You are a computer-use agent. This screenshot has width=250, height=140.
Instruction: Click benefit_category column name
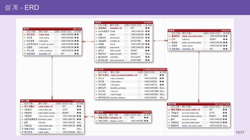(118, 98)
